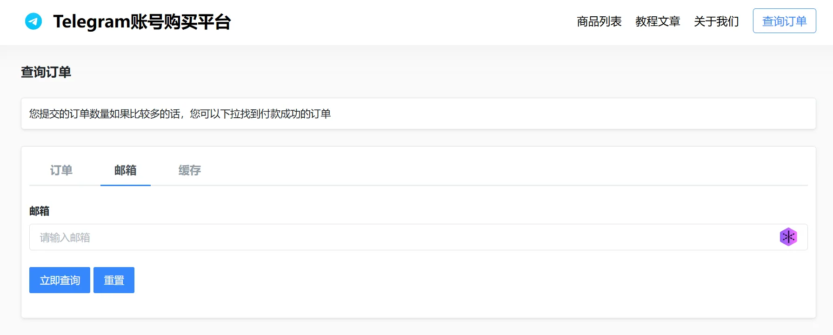833x335 pixels.
Task: Click the purple hexagon icon in email field
Action: click(x=788, y=237)
